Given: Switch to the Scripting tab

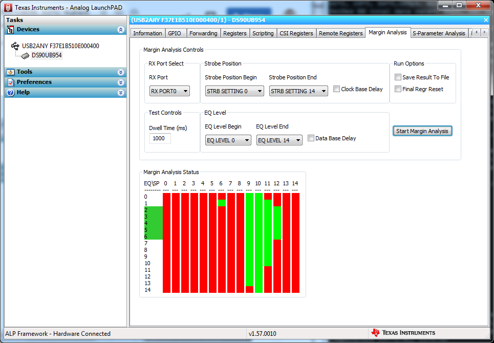Looking at the screenshot, I should (x=263, y=33).
